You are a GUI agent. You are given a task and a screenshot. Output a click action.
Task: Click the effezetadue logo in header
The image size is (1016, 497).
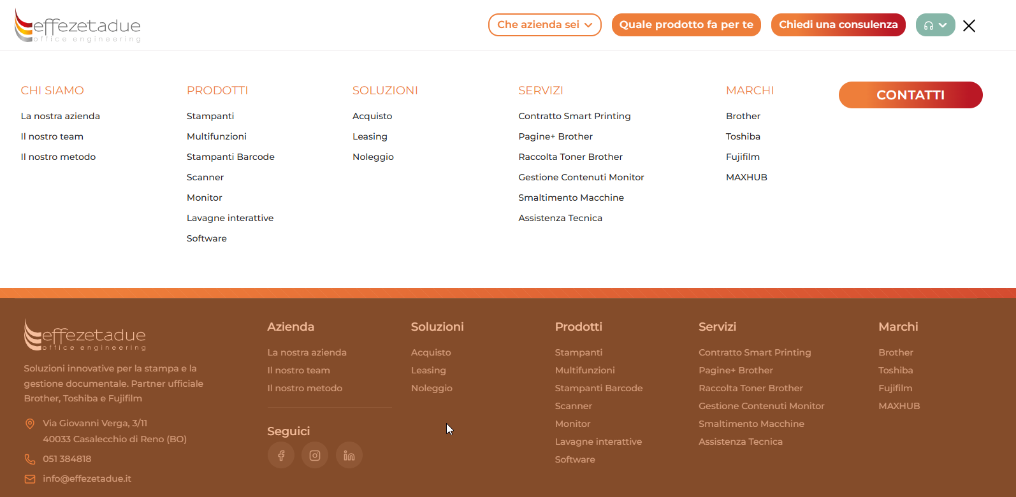click(78, 26)
